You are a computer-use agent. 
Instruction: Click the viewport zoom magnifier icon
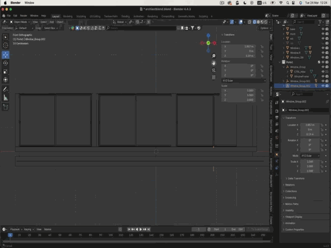214,56
